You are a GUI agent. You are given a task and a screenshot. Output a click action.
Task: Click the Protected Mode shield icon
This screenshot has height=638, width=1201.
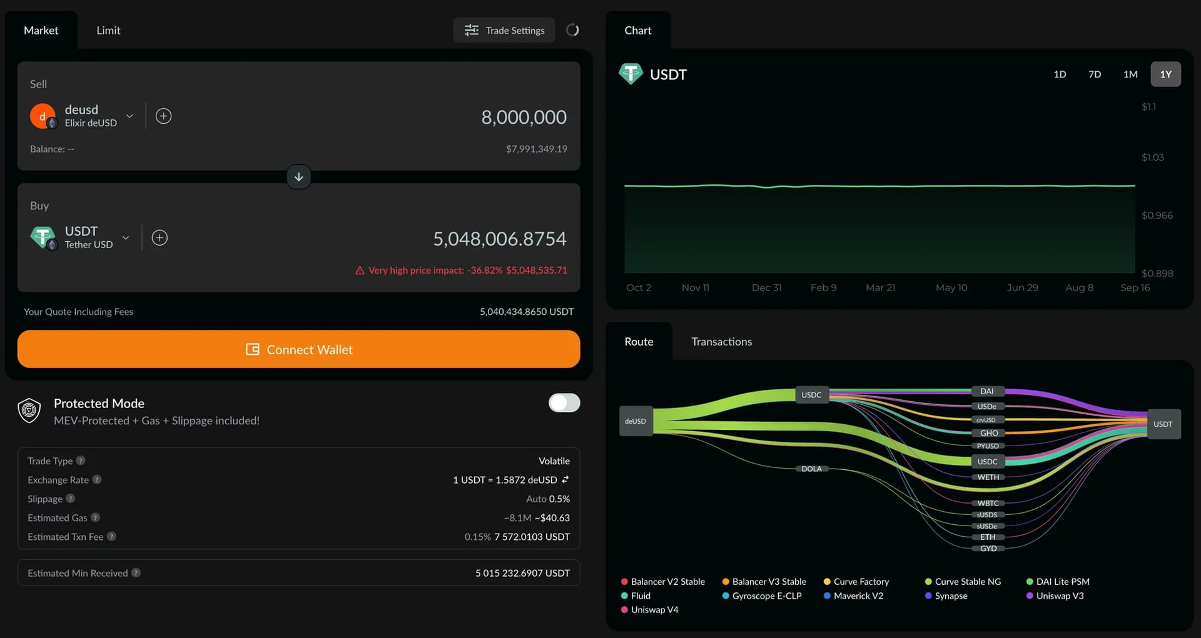click(x=29, y=411)
